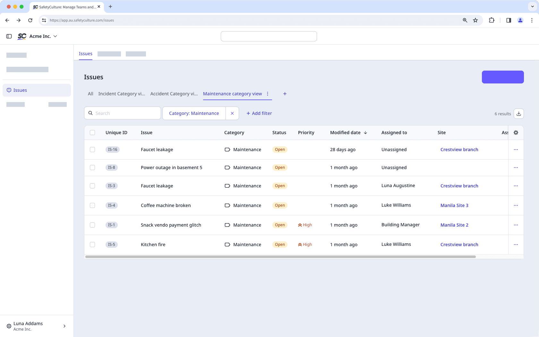Select all issues with the header checkbox
Image resolution: width=539 pixels, height=337 pixels.
tap(93, 133)
